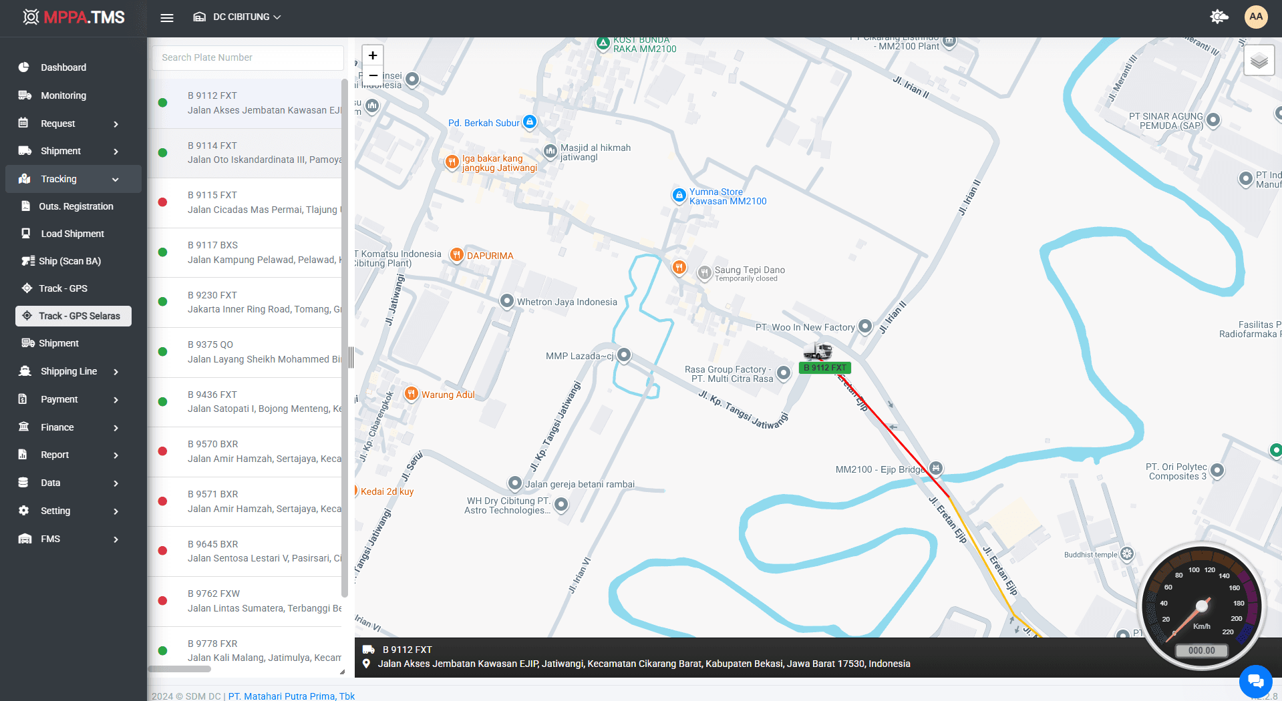Screen dimensions: 1282x701
Task: Select vehicle B 9436 FXT in list
Action: pyautogui.click(x=245, y=401)
